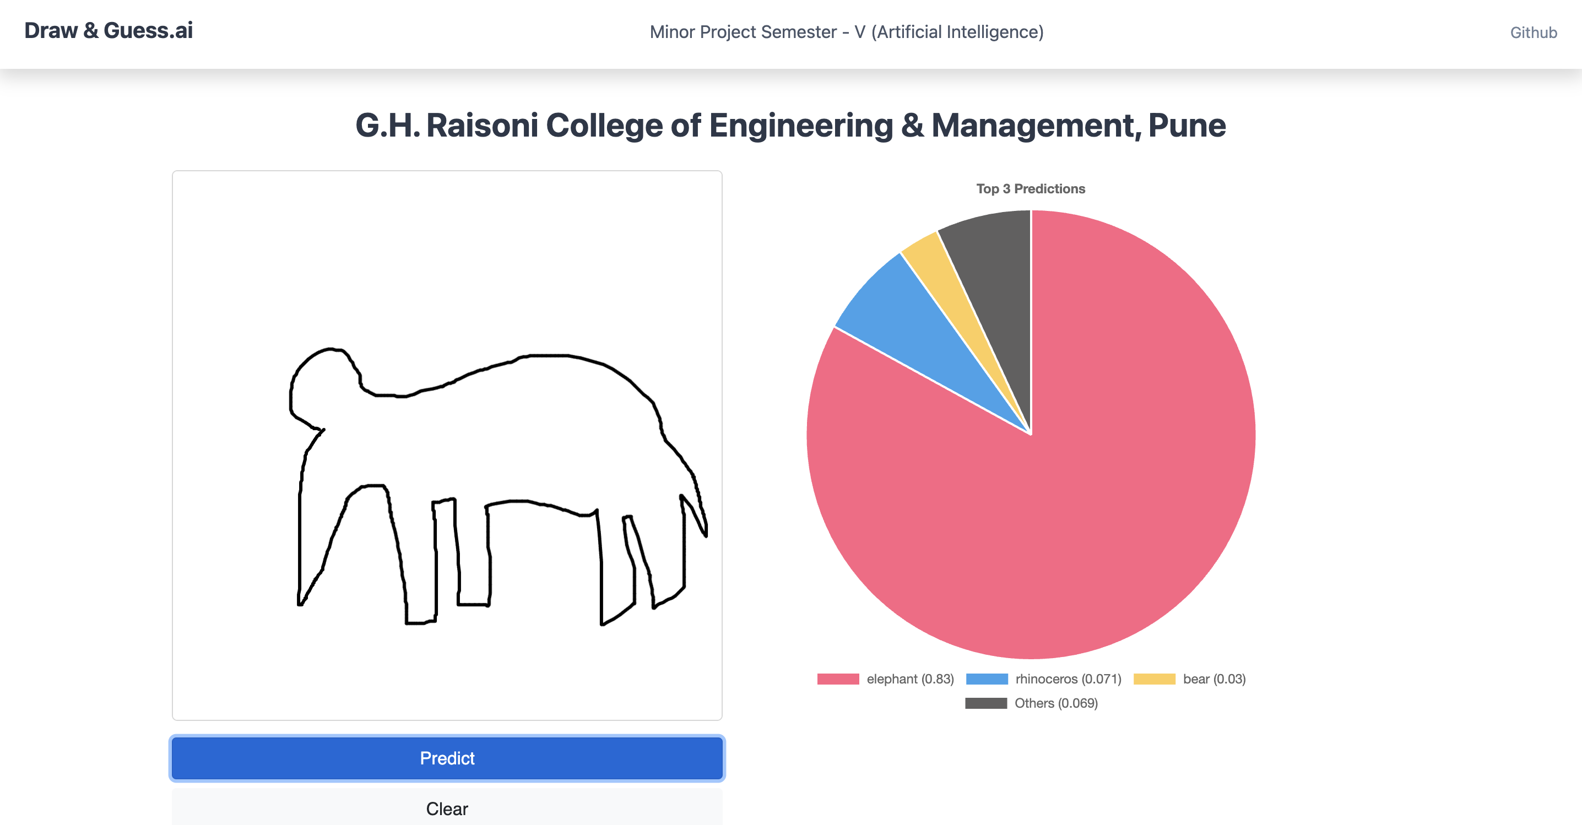The height and width of the screenshot is (825, 1582).
Task: Click the gray Others legend swatch
Action: [x=985, y=703]
